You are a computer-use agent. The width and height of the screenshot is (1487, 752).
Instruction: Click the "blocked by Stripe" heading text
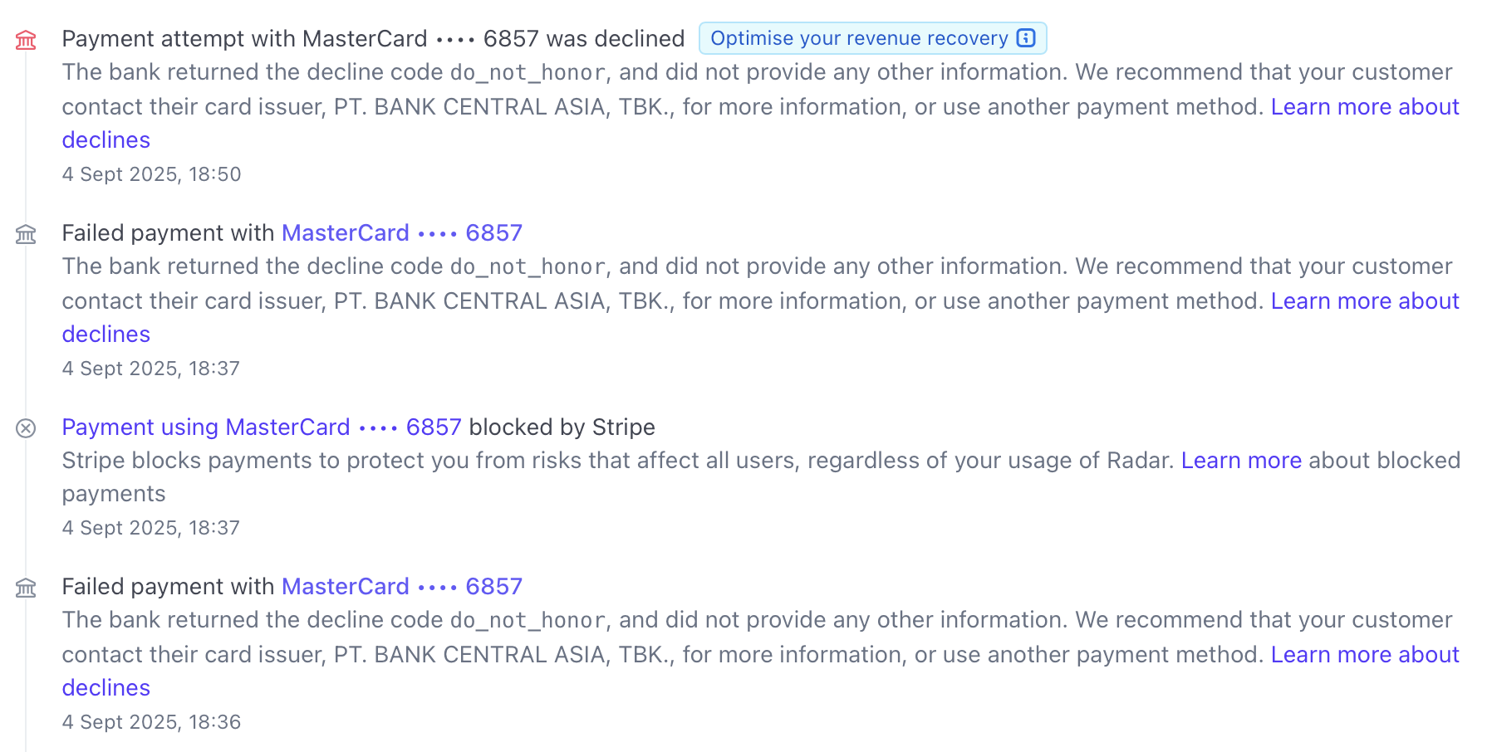(x=562, y=427)
